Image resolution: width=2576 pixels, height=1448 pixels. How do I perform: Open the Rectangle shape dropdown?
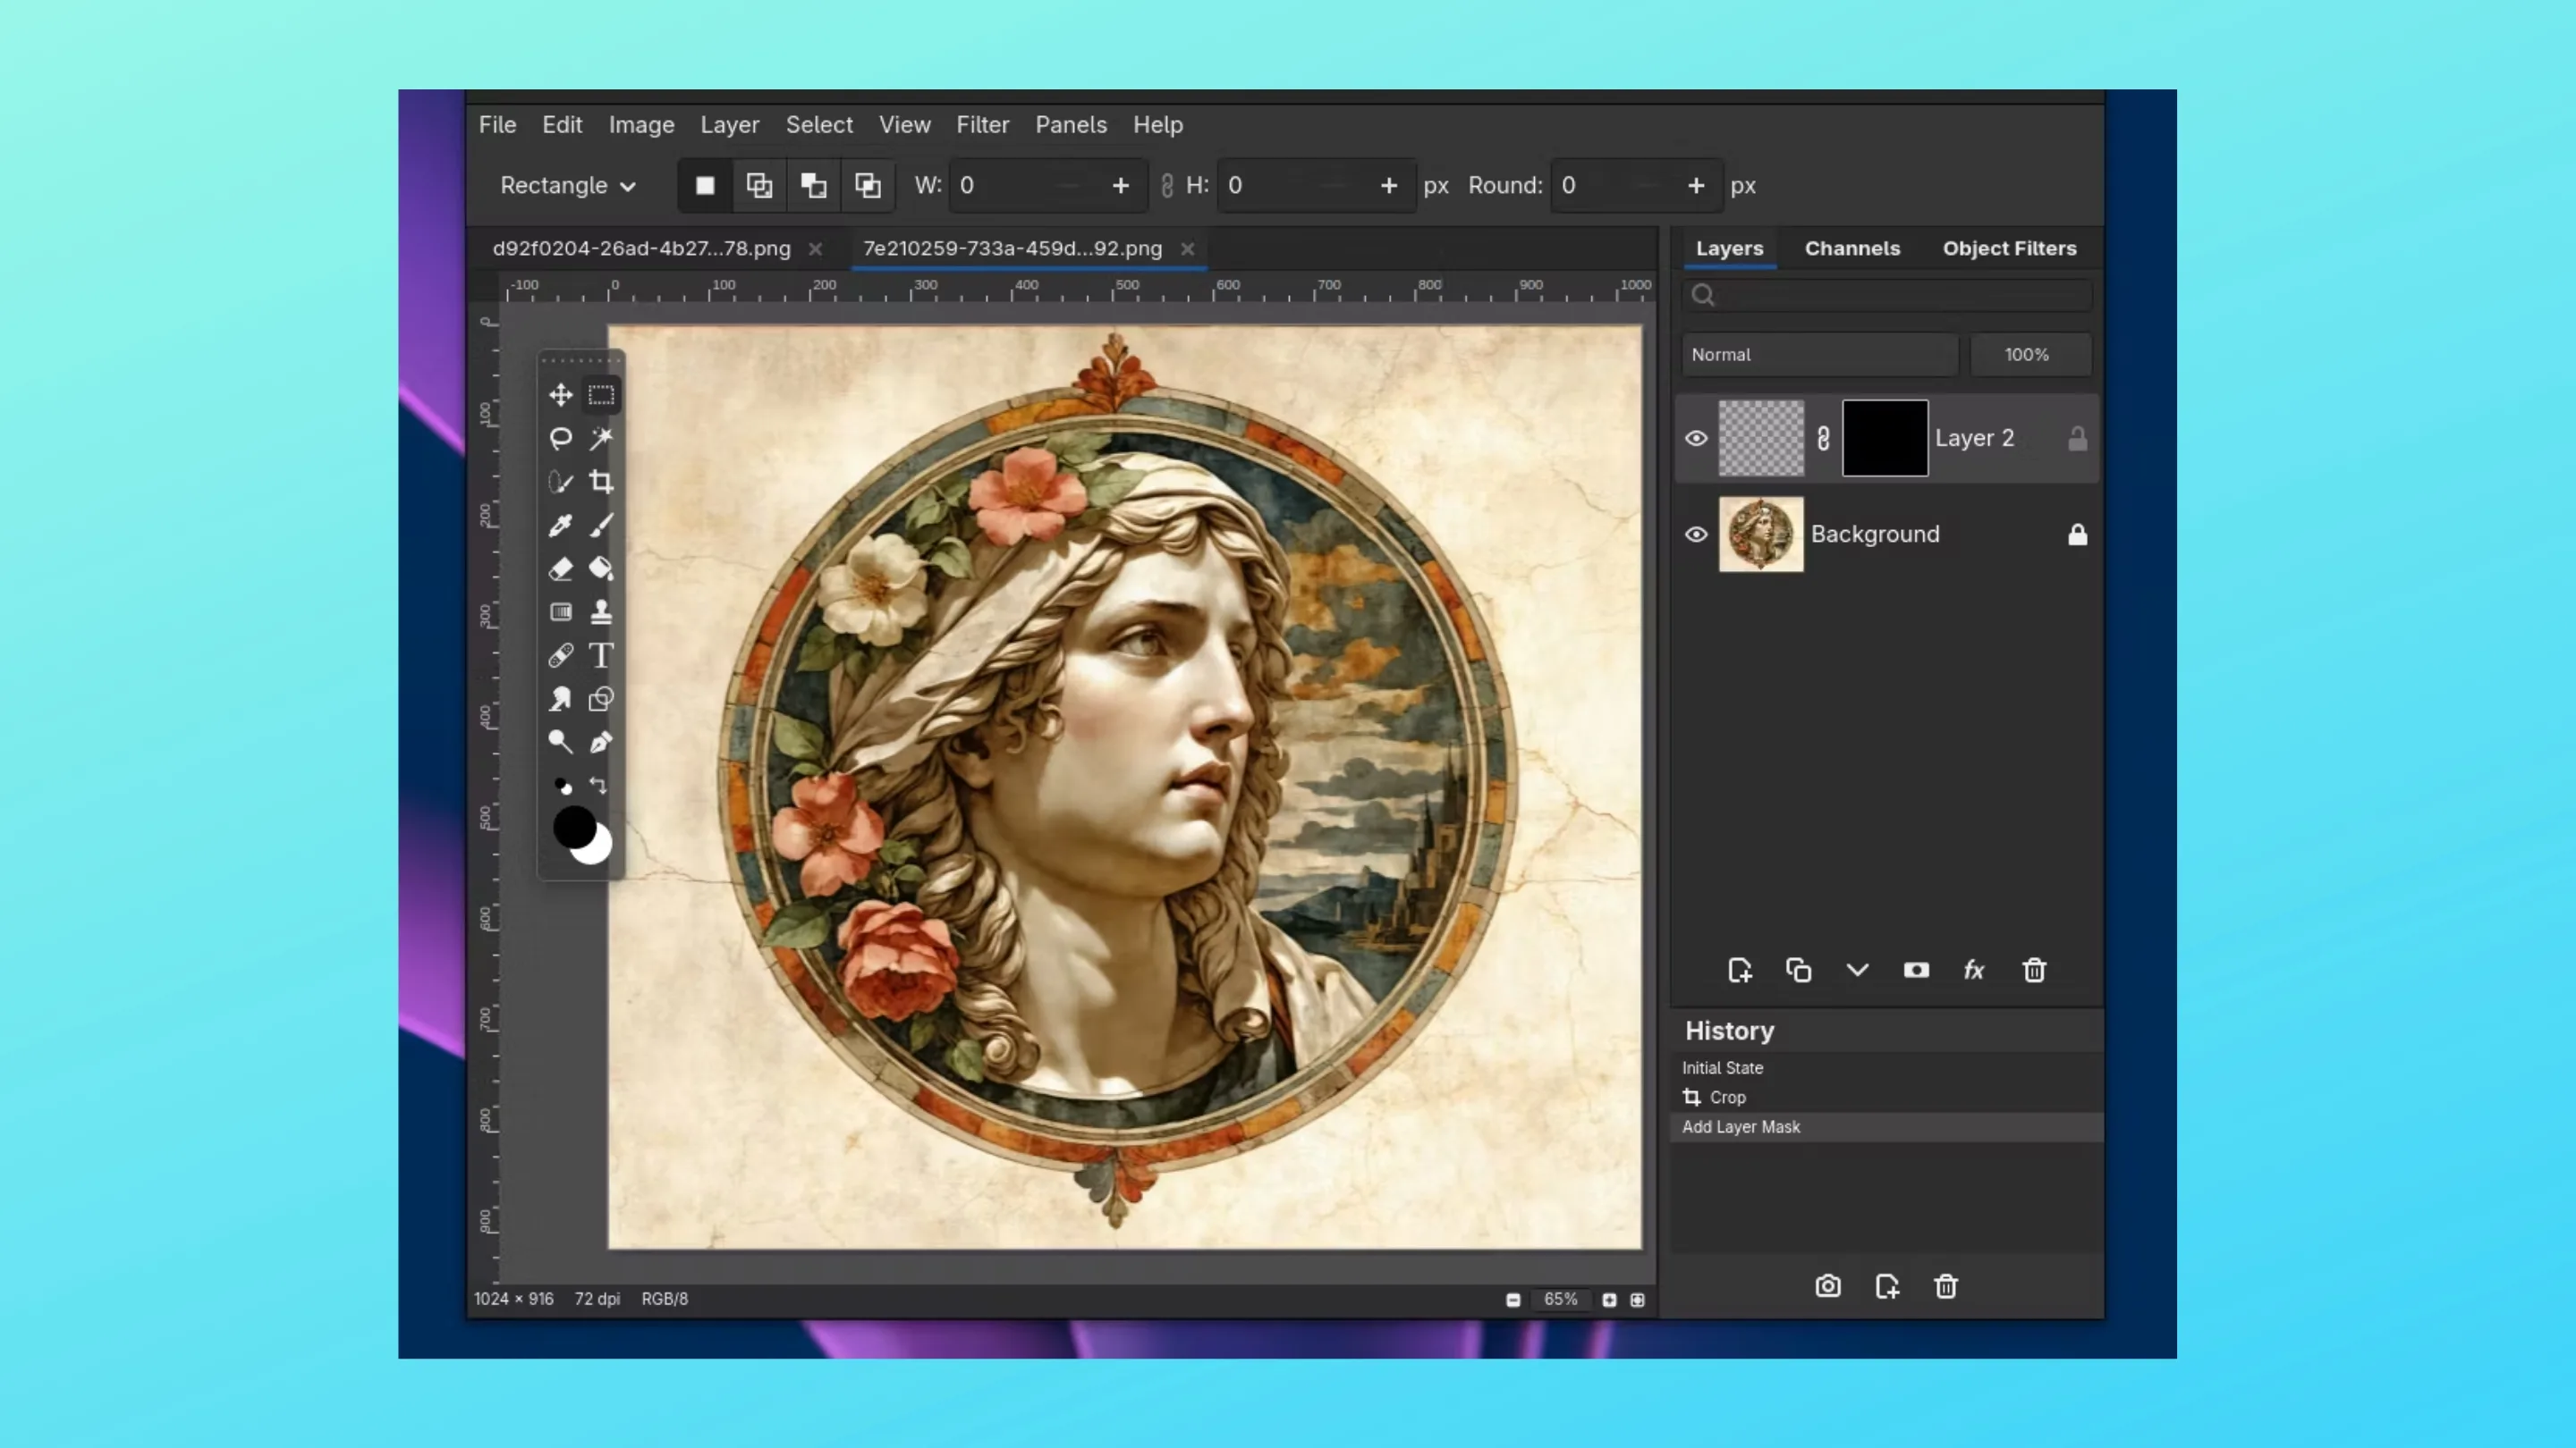click(x=567, y=186)
